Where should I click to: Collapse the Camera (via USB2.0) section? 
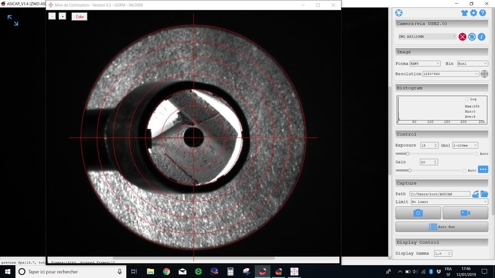click(x=442, y=24)
